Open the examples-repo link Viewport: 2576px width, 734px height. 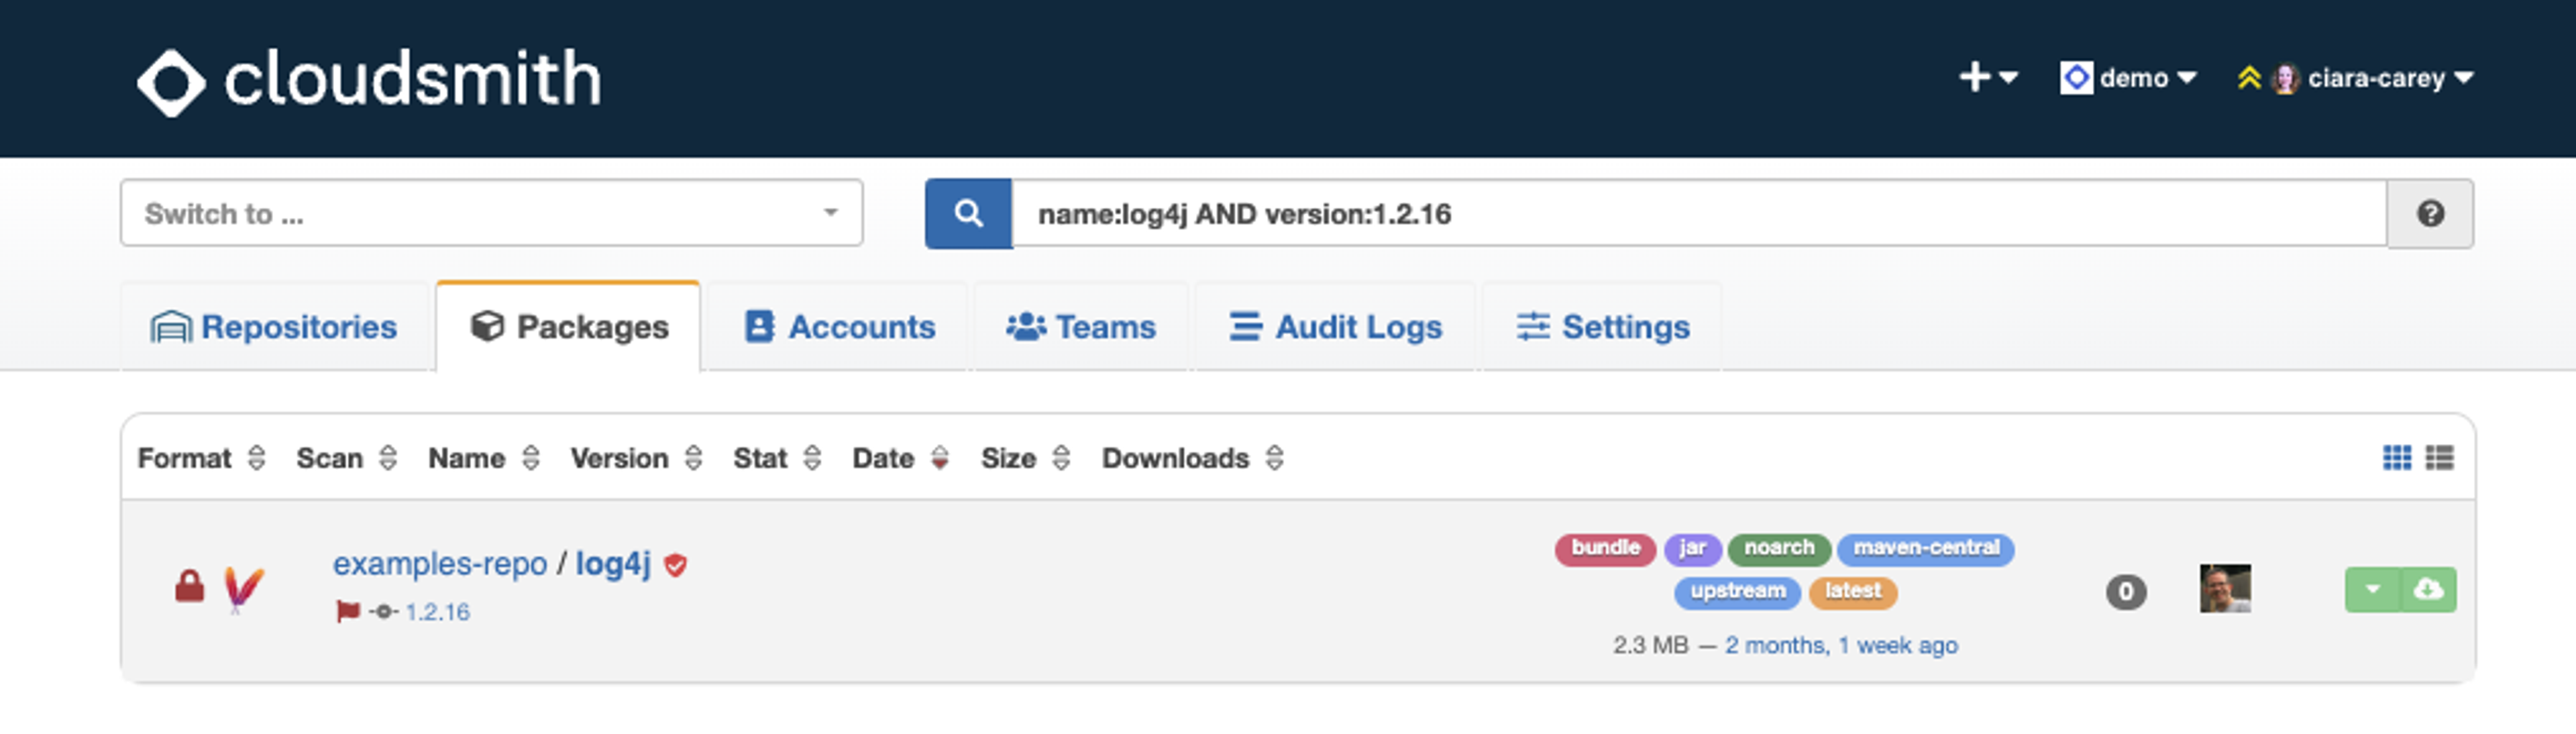click(x=439, y=564)
